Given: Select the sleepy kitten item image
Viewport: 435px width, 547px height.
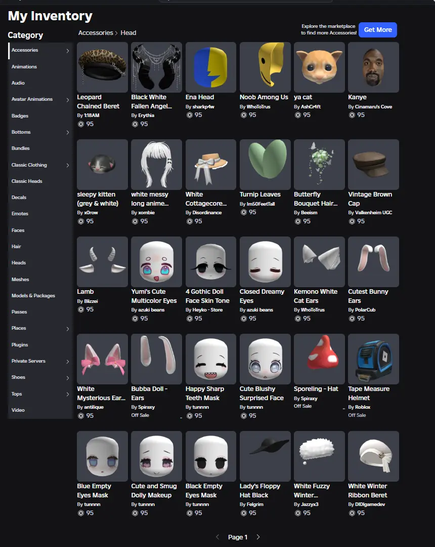Looking at the screenshot, I should tap(102, 165).
